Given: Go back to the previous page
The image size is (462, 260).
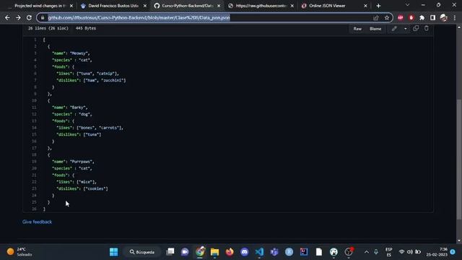Looking at the screenshot, I should coord(7,17).
